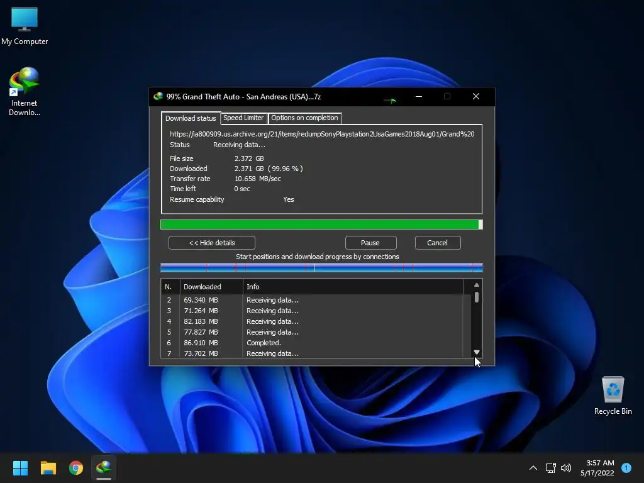
Task: Click the << Hide details button
Action: click(x=212, y=243)
